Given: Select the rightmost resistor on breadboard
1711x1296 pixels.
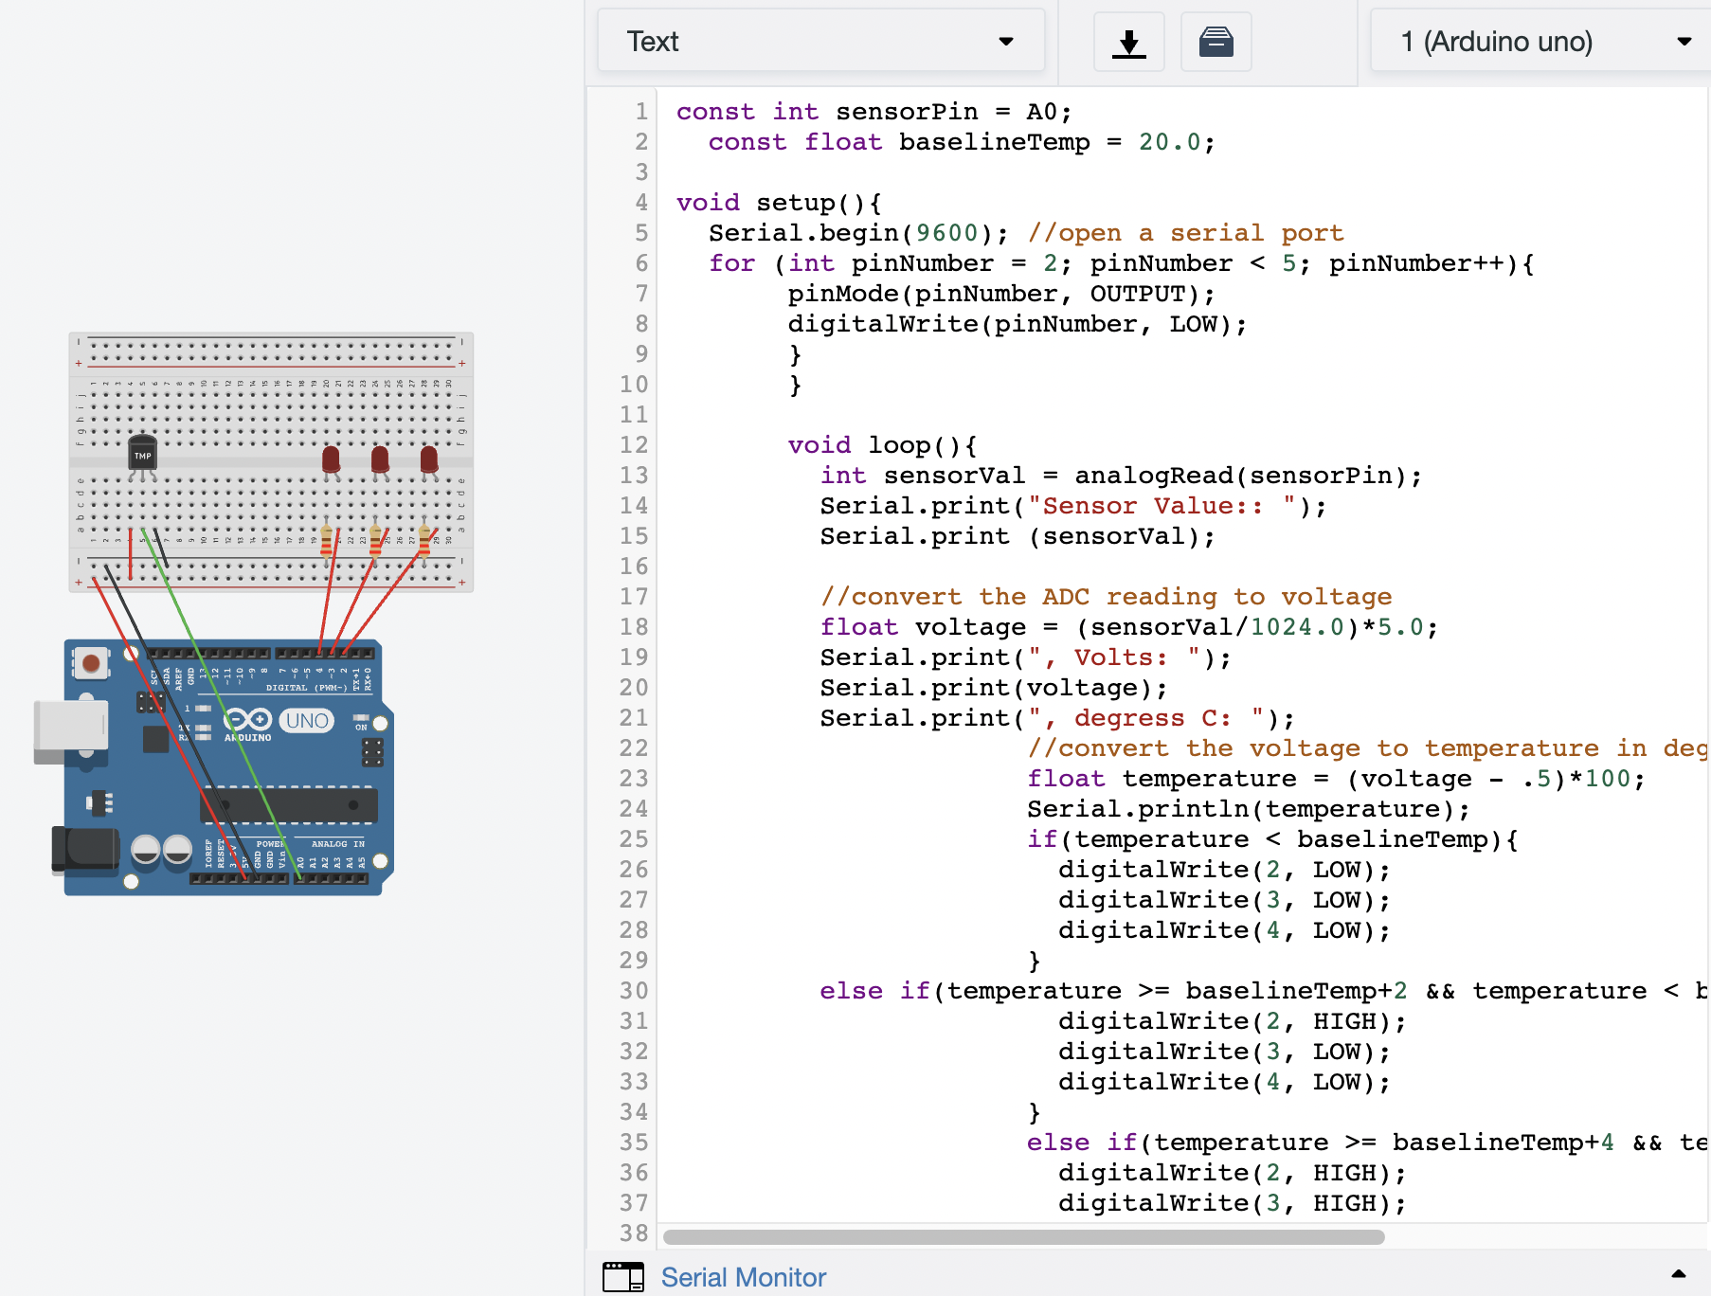Looking at the screenshot, I should 424,541.
